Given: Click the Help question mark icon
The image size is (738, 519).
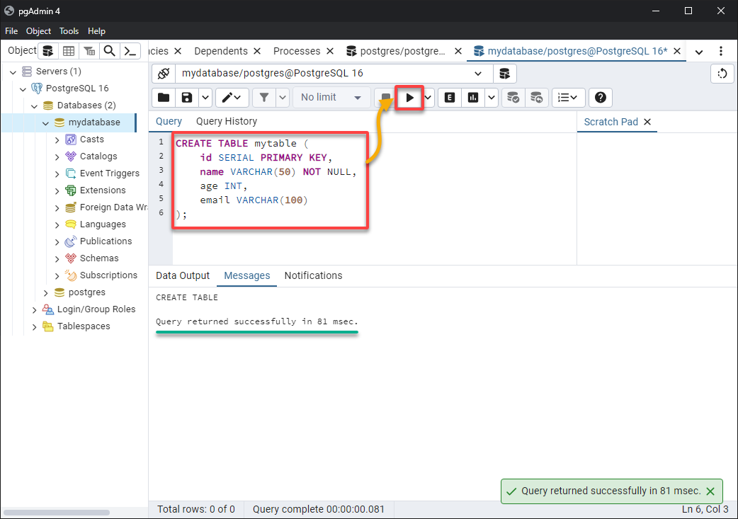Looking at the screenshot, I should 600,98.
